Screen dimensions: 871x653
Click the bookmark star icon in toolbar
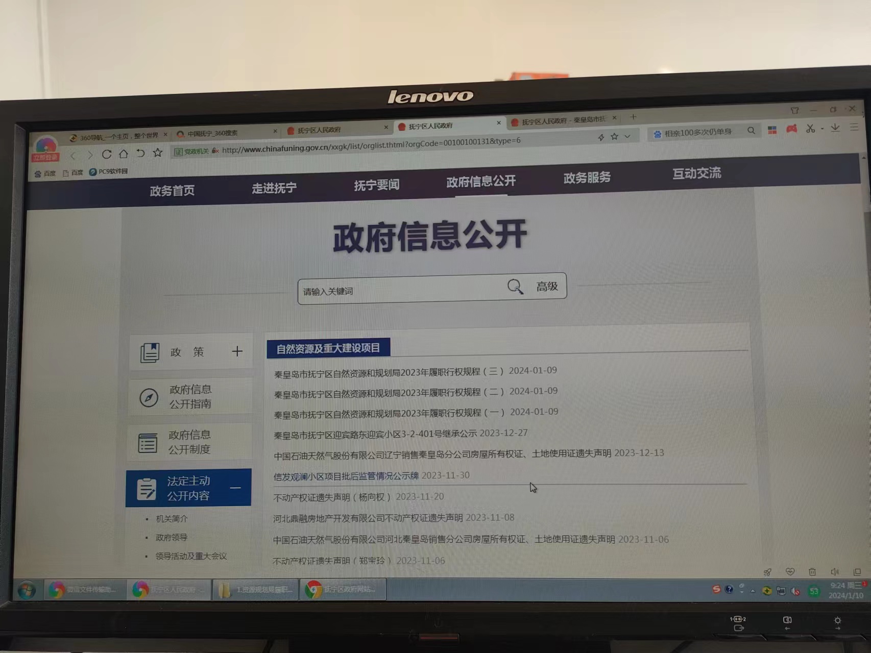click(x=158, y=153)
